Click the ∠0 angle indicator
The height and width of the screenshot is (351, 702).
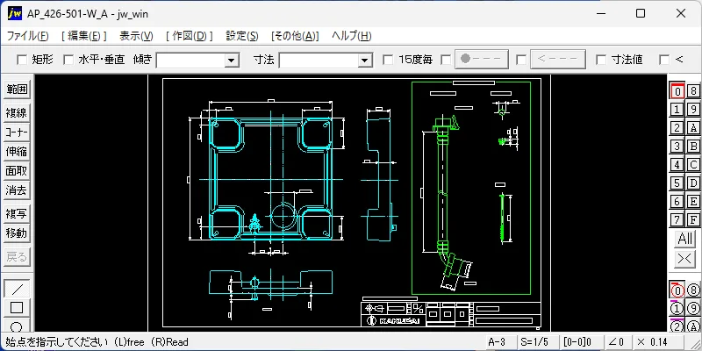click(617, 342)
